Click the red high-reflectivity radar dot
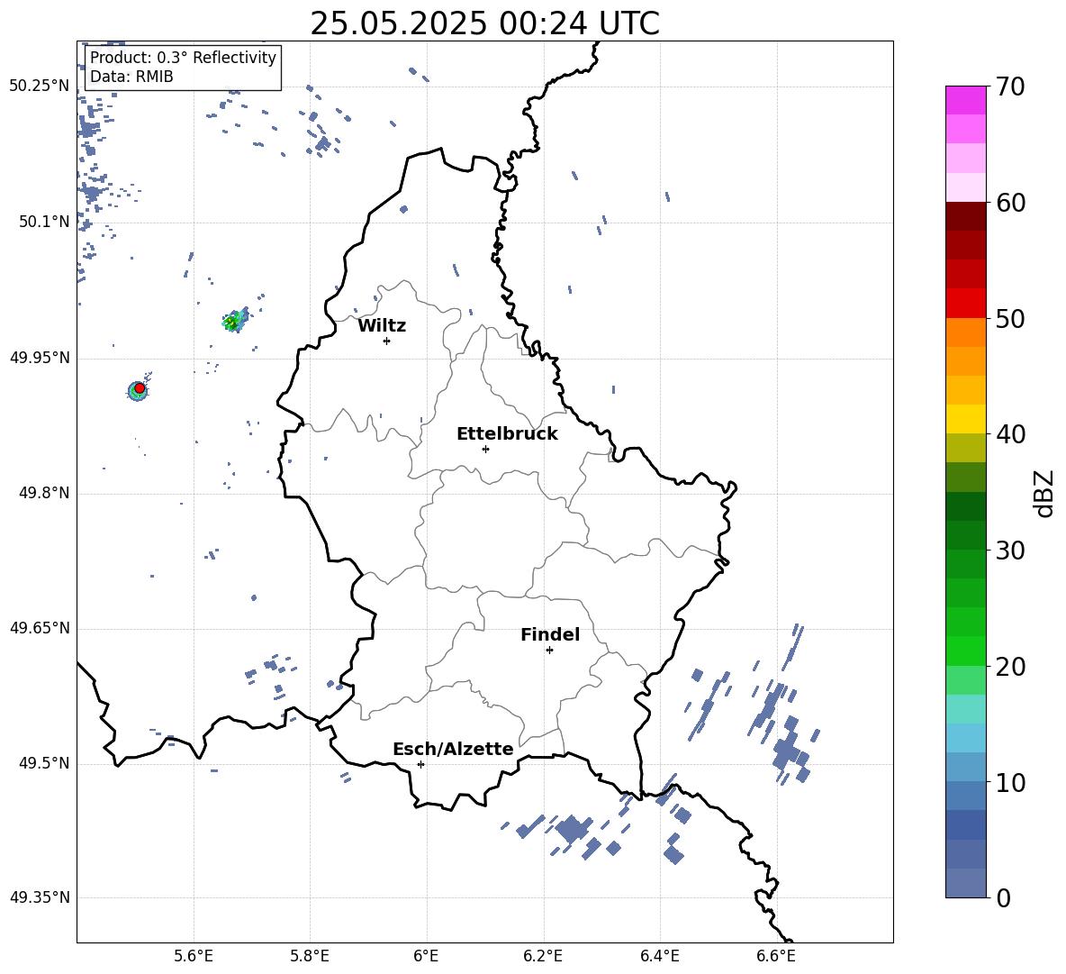Screen dimensions: 1066x974 (x=140, y=388)
